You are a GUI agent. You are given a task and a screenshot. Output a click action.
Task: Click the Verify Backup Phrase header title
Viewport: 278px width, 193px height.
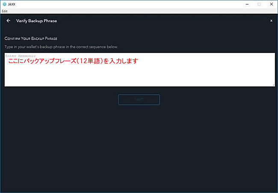point(36,20)
